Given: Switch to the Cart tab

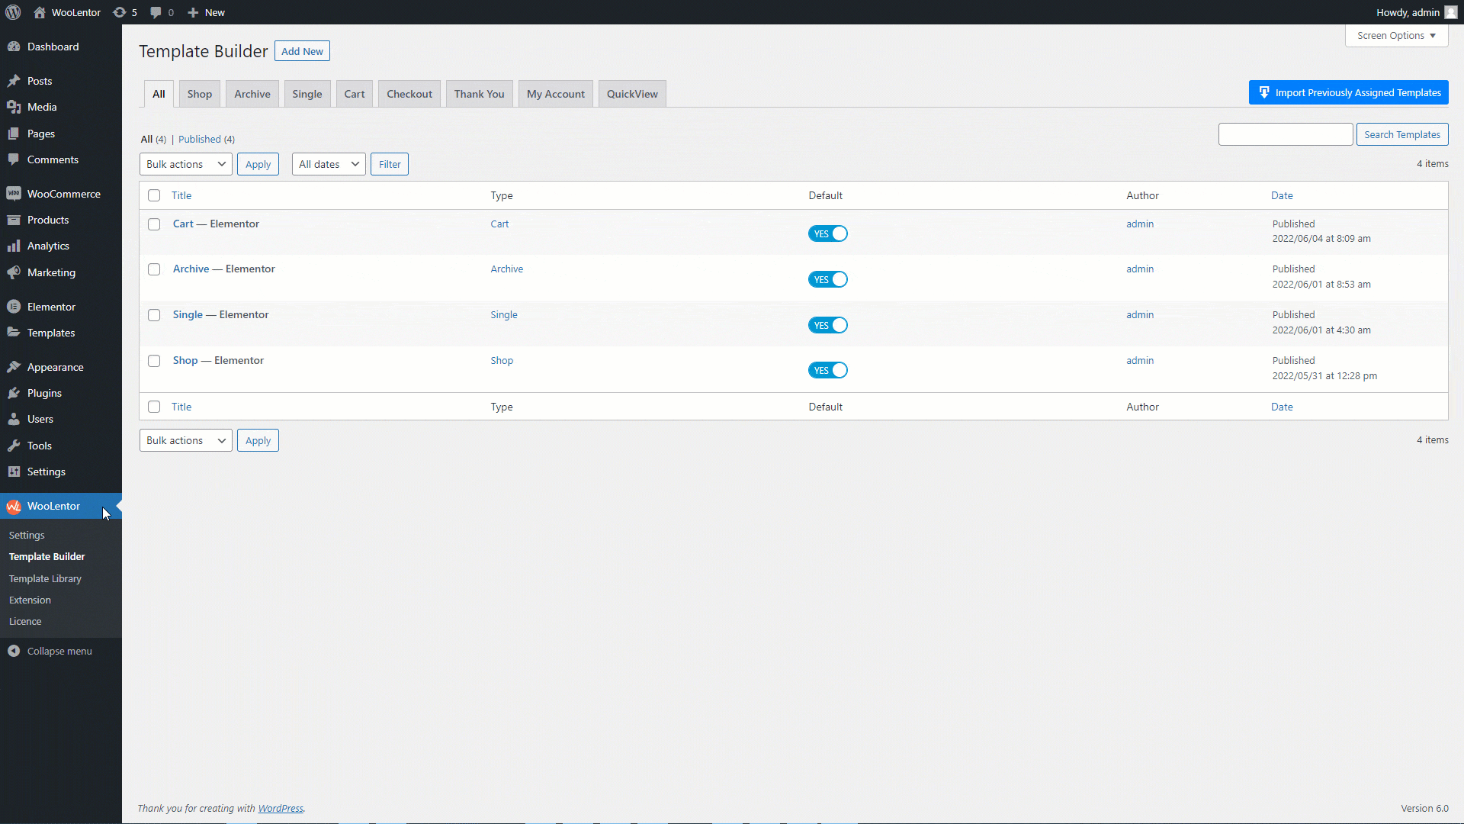Looking at the screenshot, I should [355, 94].
